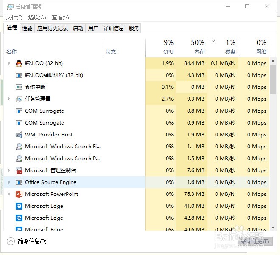Click the Office Source Engine icon
Screen dimensions: 280x255
(x=19, y=182)
